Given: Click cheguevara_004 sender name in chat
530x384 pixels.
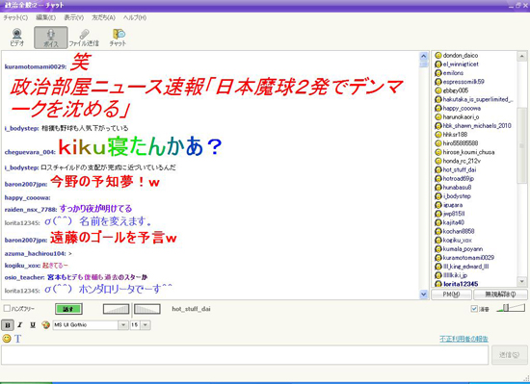Looking at the screenshot, I should click(x=30, y=152).
